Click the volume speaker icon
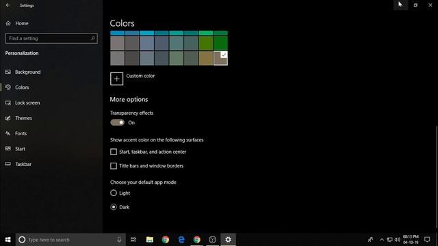Screen dimensions: 438x246 point(397,240)
